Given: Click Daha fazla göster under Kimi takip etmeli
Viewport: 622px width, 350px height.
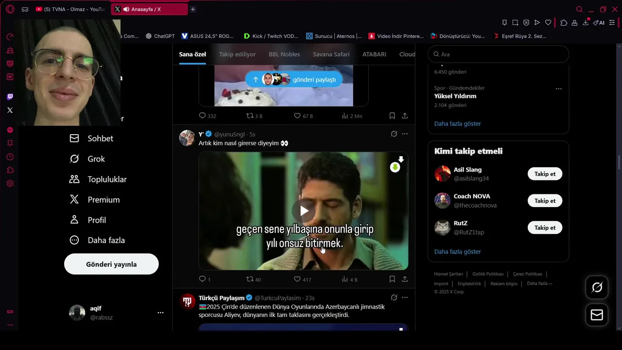Looking at the screenshot, I should pos(457,251).
